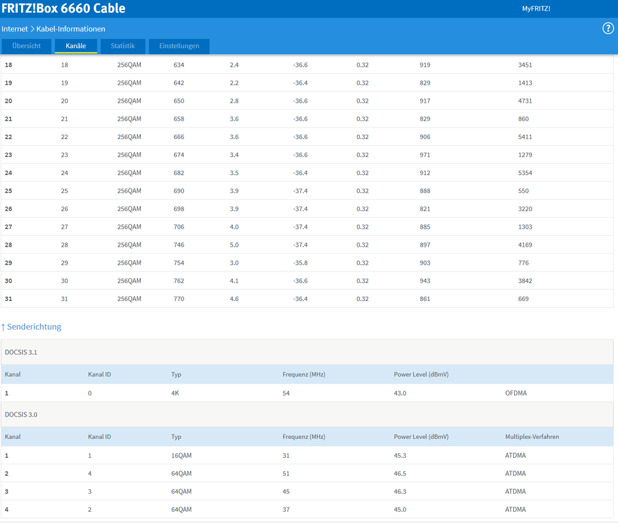Click value 4731 in channel 20 row
618x523 pixels.
click(525, 101)
